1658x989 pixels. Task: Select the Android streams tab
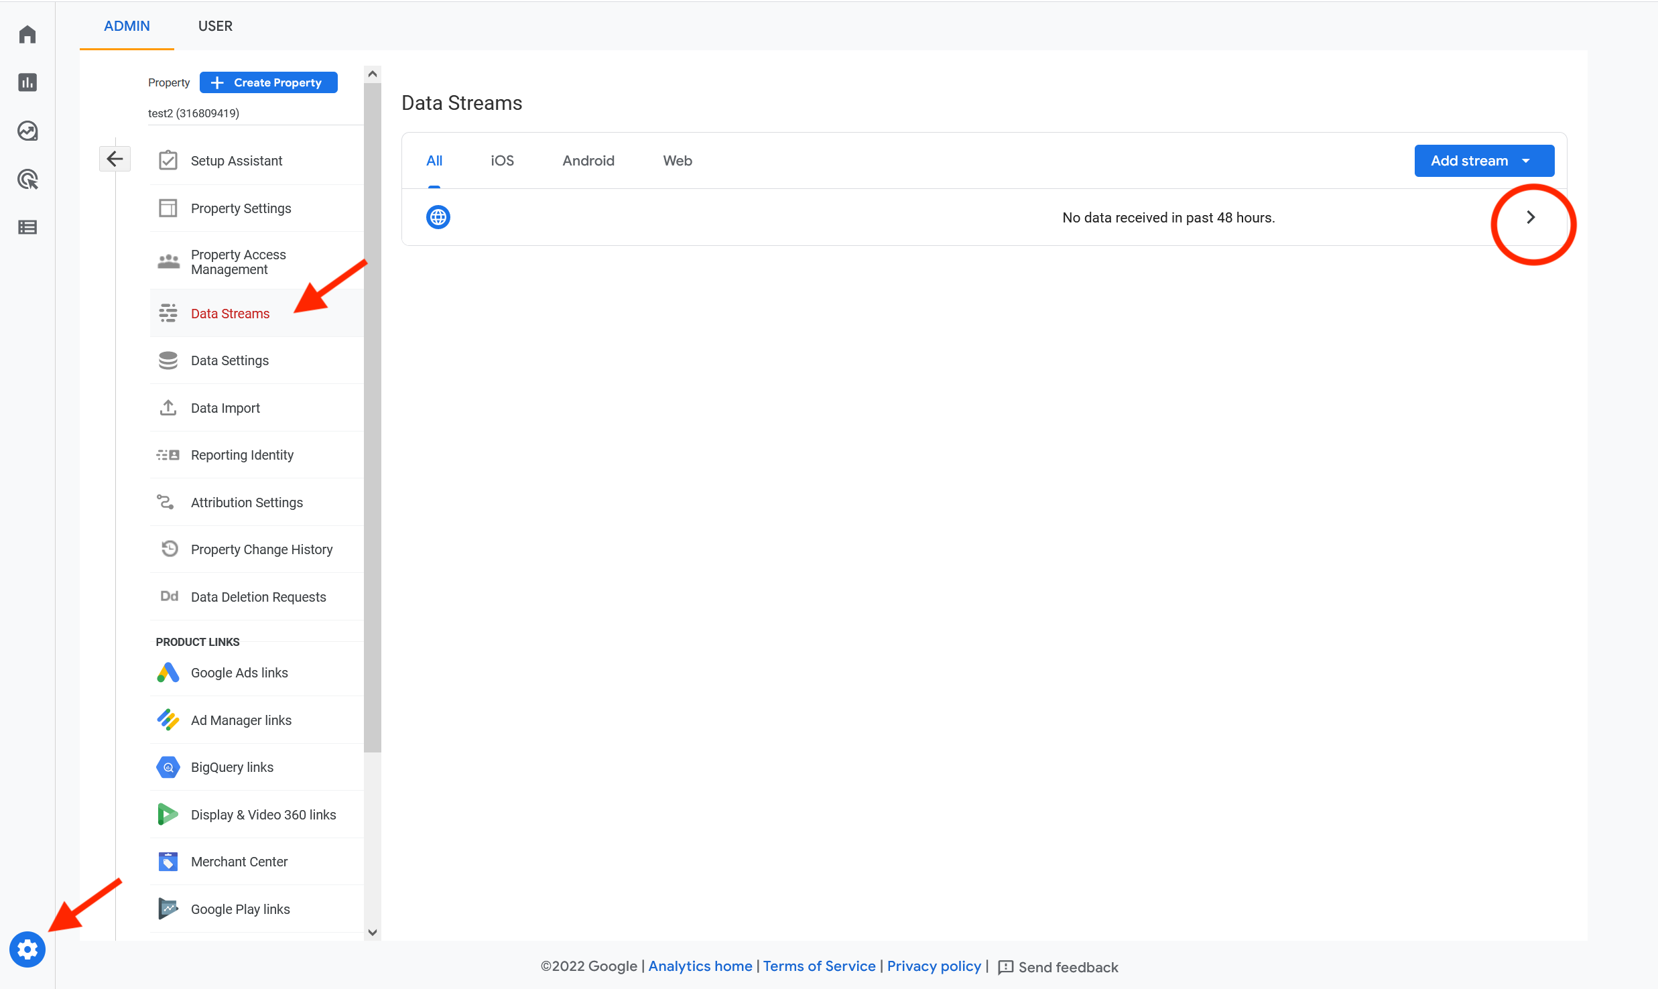pyautogui.click(x=588, y=161)
